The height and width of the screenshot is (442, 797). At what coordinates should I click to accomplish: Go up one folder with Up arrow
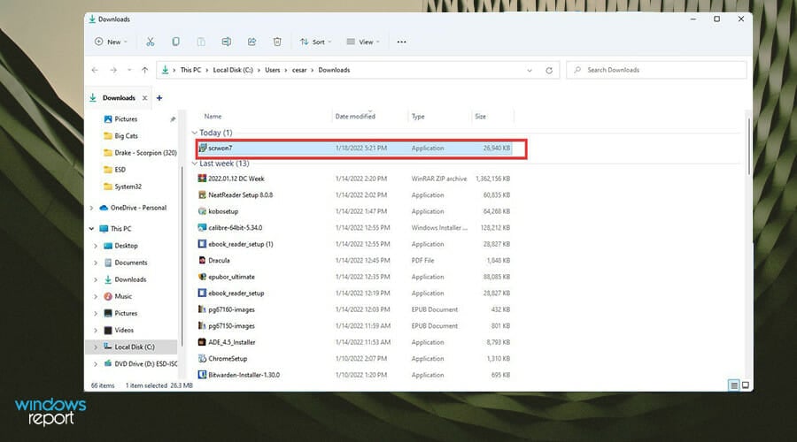point(144,70)
